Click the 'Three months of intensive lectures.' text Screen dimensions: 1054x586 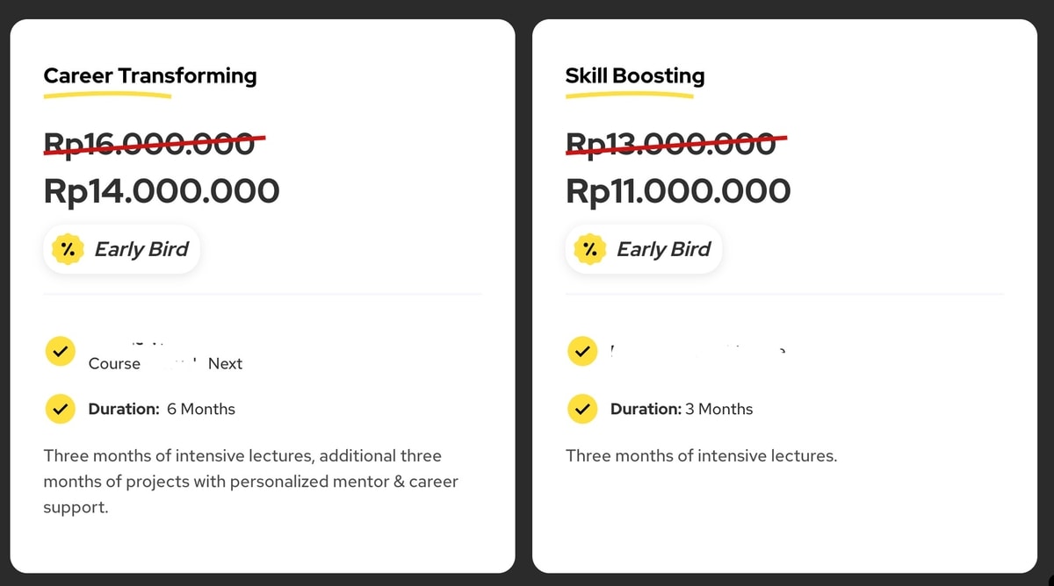click(x=702, y=456)
